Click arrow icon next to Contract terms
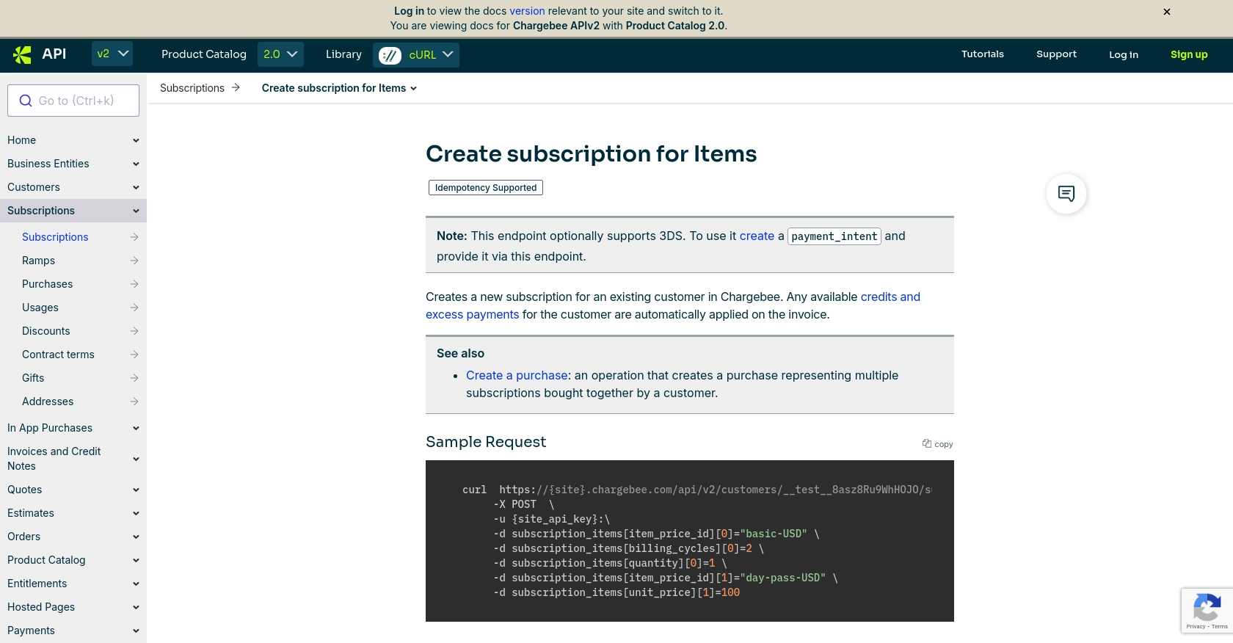The height and width of the screenshot is (643, 1233). click(x=134, y=355)
